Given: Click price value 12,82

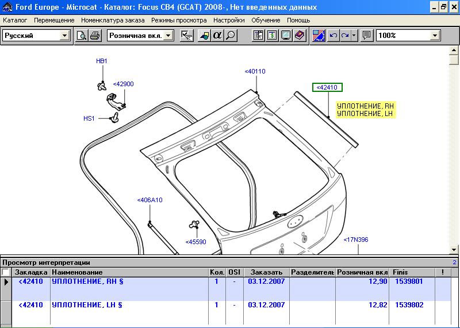Looking at the screenshot, I should [378, 305].
